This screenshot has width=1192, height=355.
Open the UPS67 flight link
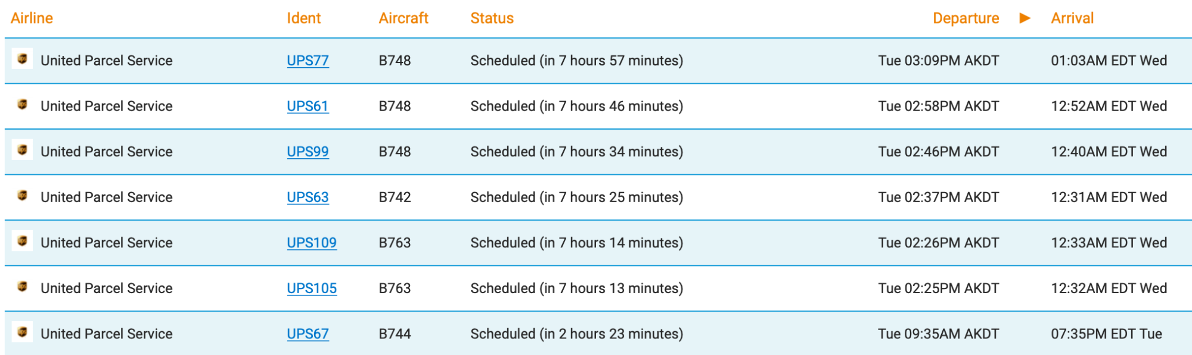(308, 334)
